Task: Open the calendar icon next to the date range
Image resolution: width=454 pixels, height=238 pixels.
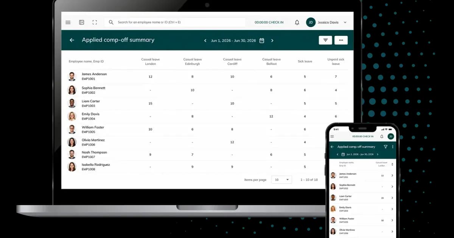Action: (262, 40)
